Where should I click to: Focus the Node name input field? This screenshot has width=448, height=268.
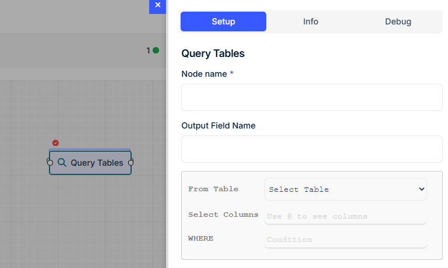[312, 97]
